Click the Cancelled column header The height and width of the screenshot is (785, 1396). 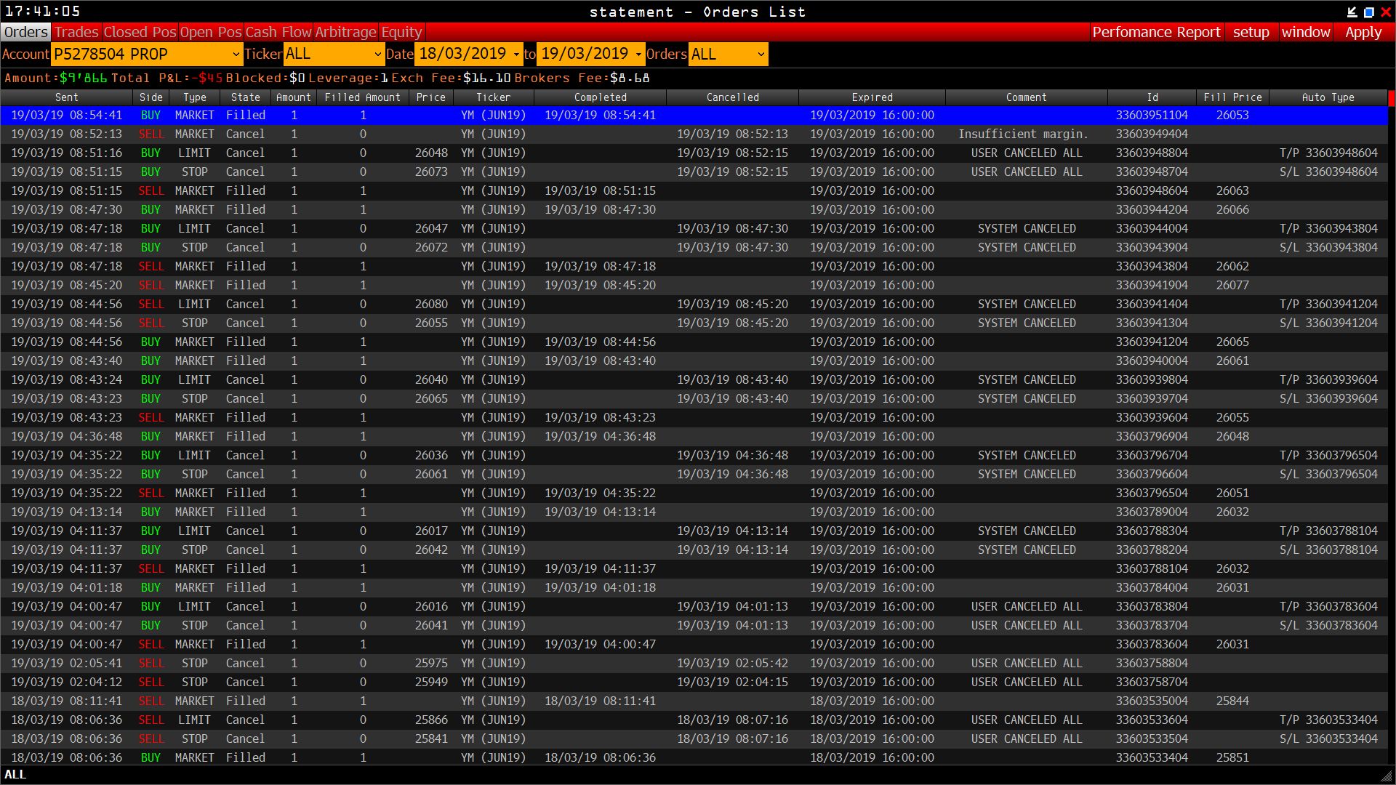[733, 97]
